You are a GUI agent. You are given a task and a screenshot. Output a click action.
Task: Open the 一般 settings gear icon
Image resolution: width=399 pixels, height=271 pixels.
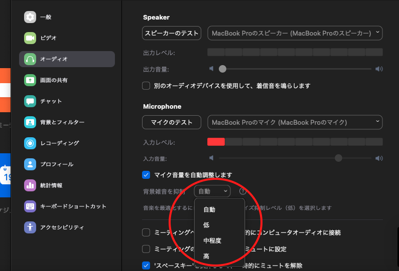31,17
